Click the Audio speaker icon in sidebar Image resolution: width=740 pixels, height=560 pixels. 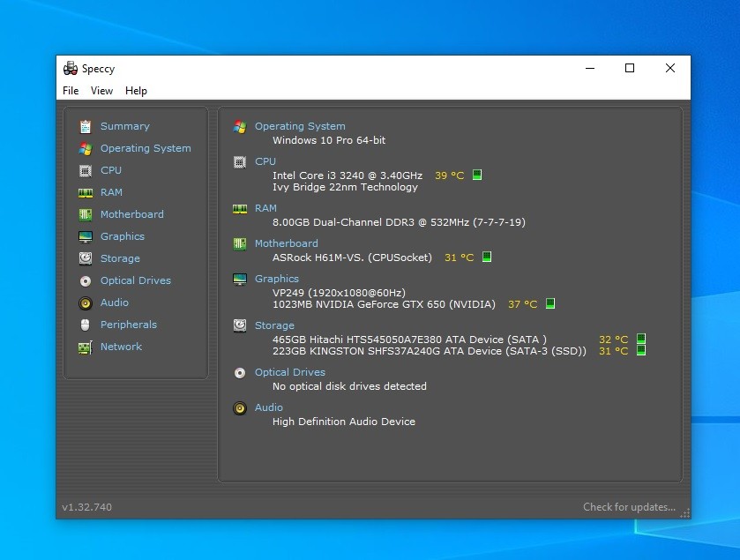pyautogui.click(x=86, y=302)
